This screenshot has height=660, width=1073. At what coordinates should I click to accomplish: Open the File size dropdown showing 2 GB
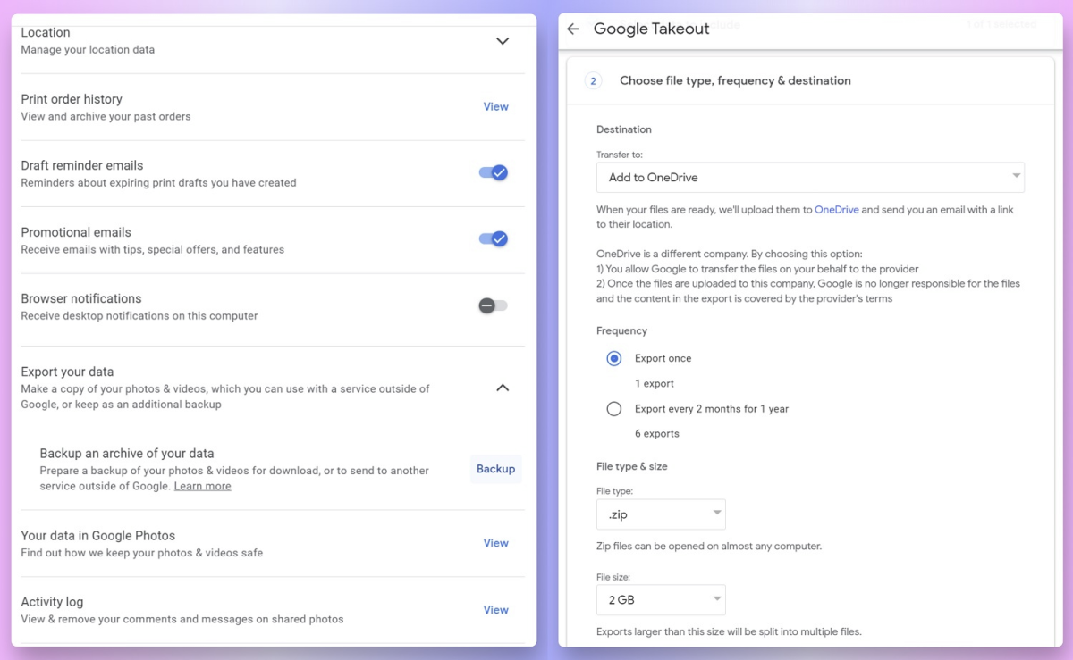coord(661,600)
